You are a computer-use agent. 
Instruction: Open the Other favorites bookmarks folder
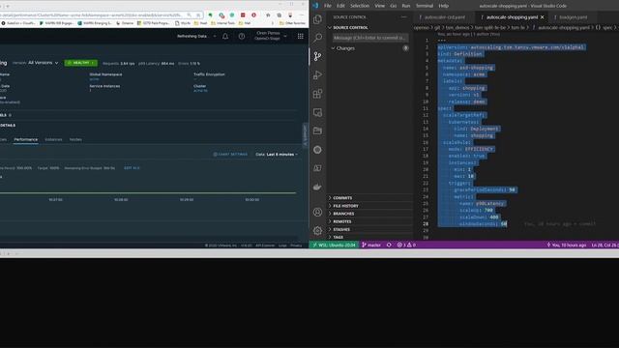point(292,23)
